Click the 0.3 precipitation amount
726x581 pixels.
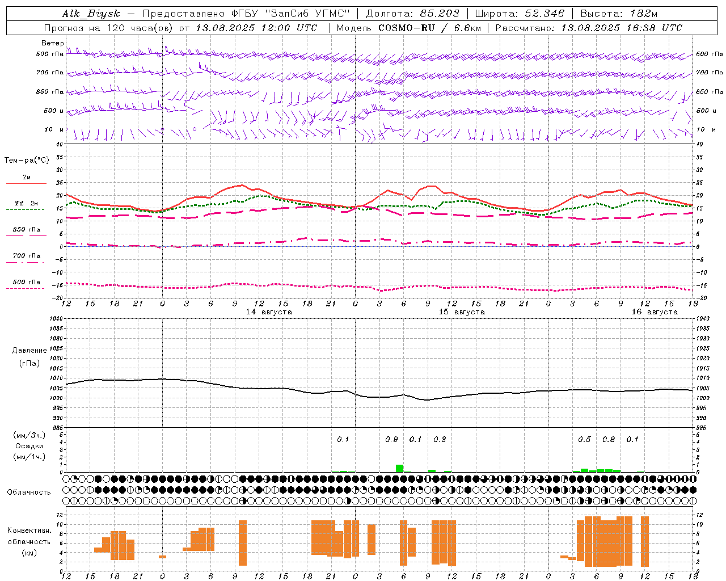tap(440, 440)
